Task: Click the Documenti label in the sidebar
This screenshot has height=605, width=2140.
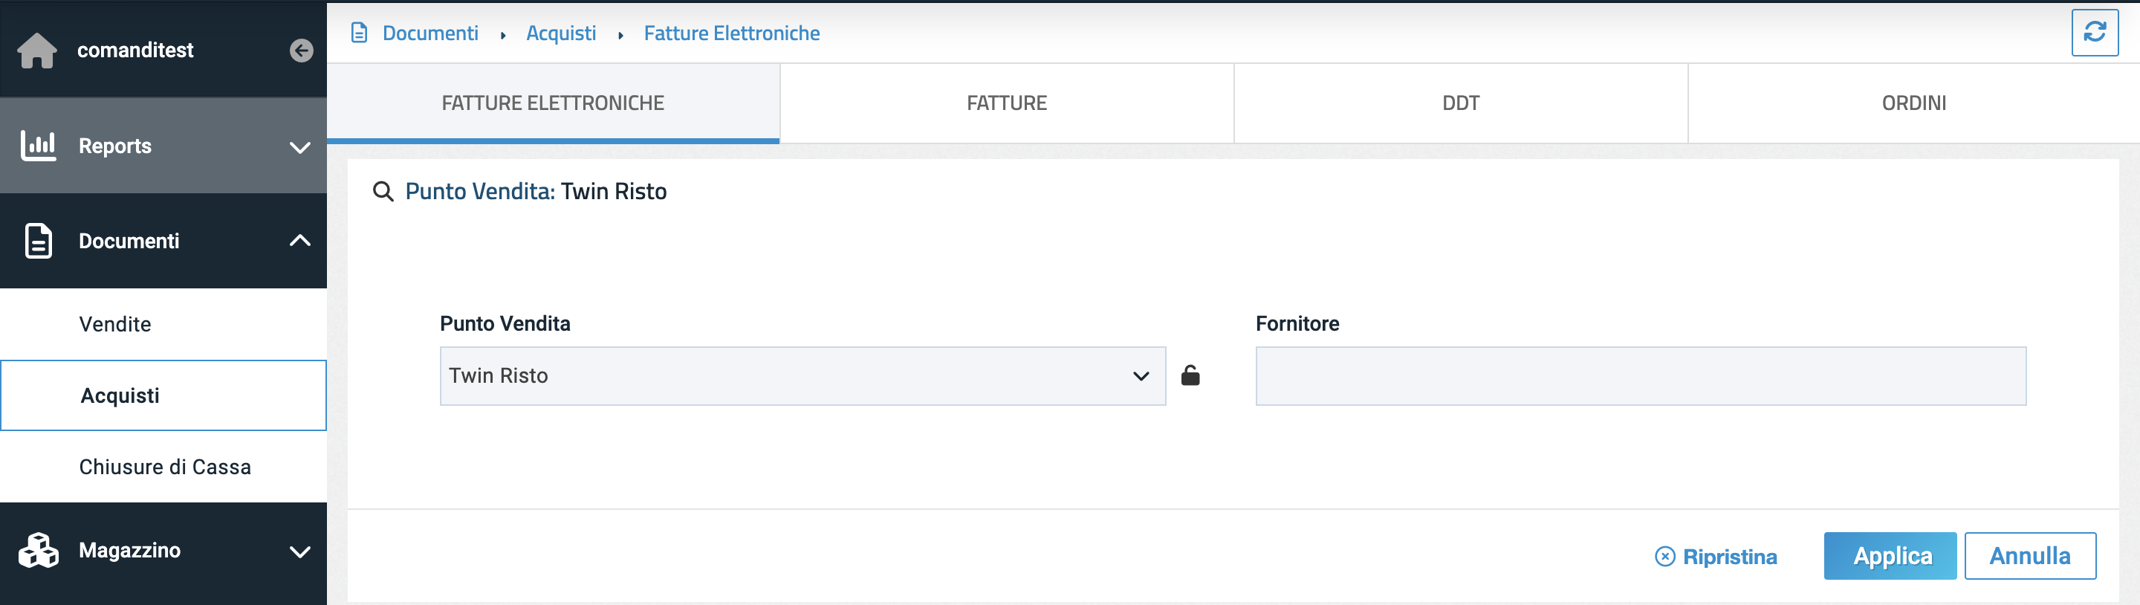Action: pyautogui.click(x=129, y=241)
